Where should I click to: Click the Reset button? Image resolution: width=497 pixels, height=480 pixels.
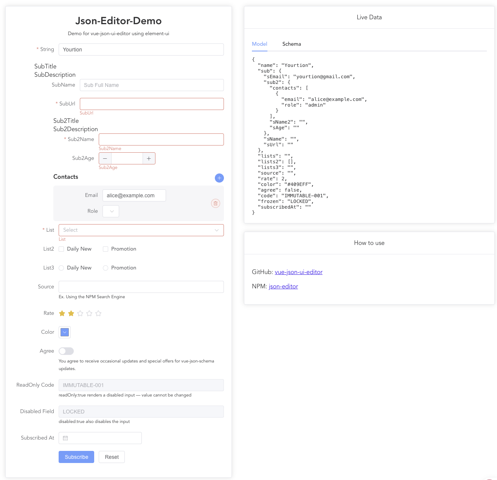112,457
